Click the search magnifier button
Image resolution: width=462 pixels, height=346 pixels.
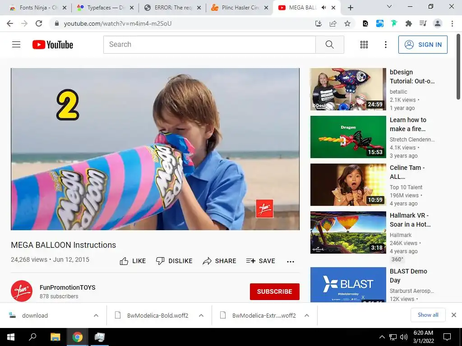(330, 45)
